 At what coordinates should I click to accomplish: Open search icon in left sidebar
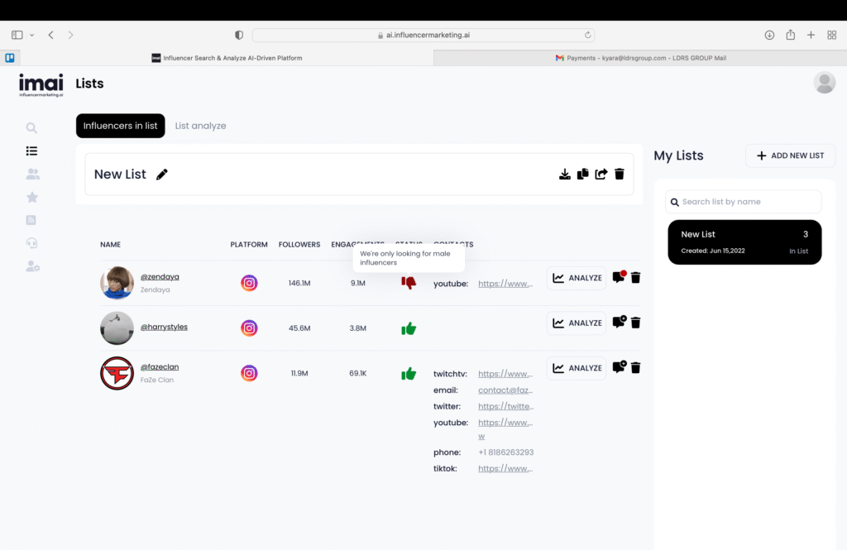pos(31,128)
